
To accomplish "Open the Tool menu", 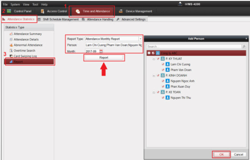I will (35, 4).
